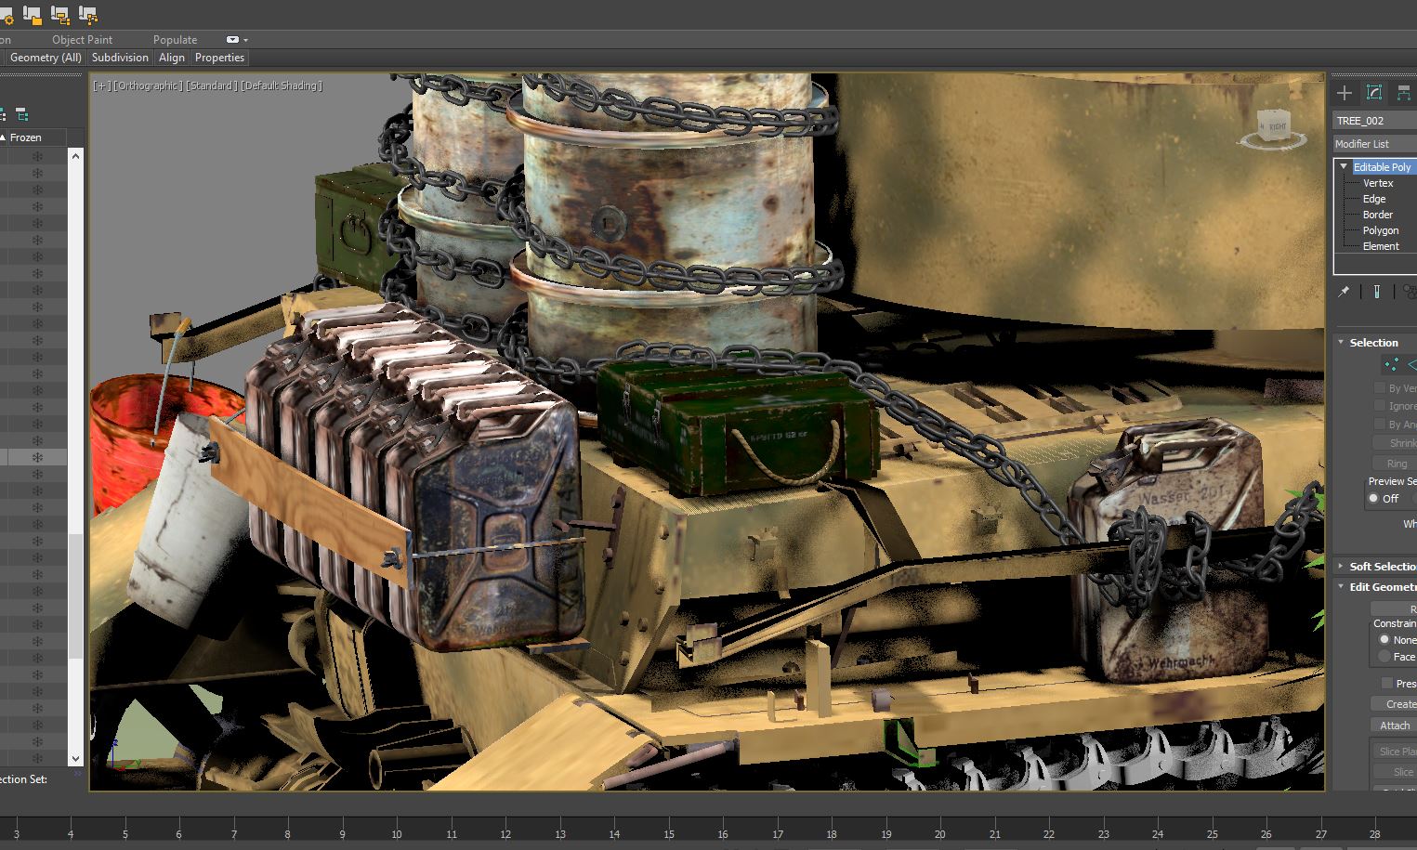Image resolution: width=1417 pixels, height=850 pixels.
Task: Click the Slice Plane button
Action: pyautogui.click(x=1394, y=752)
